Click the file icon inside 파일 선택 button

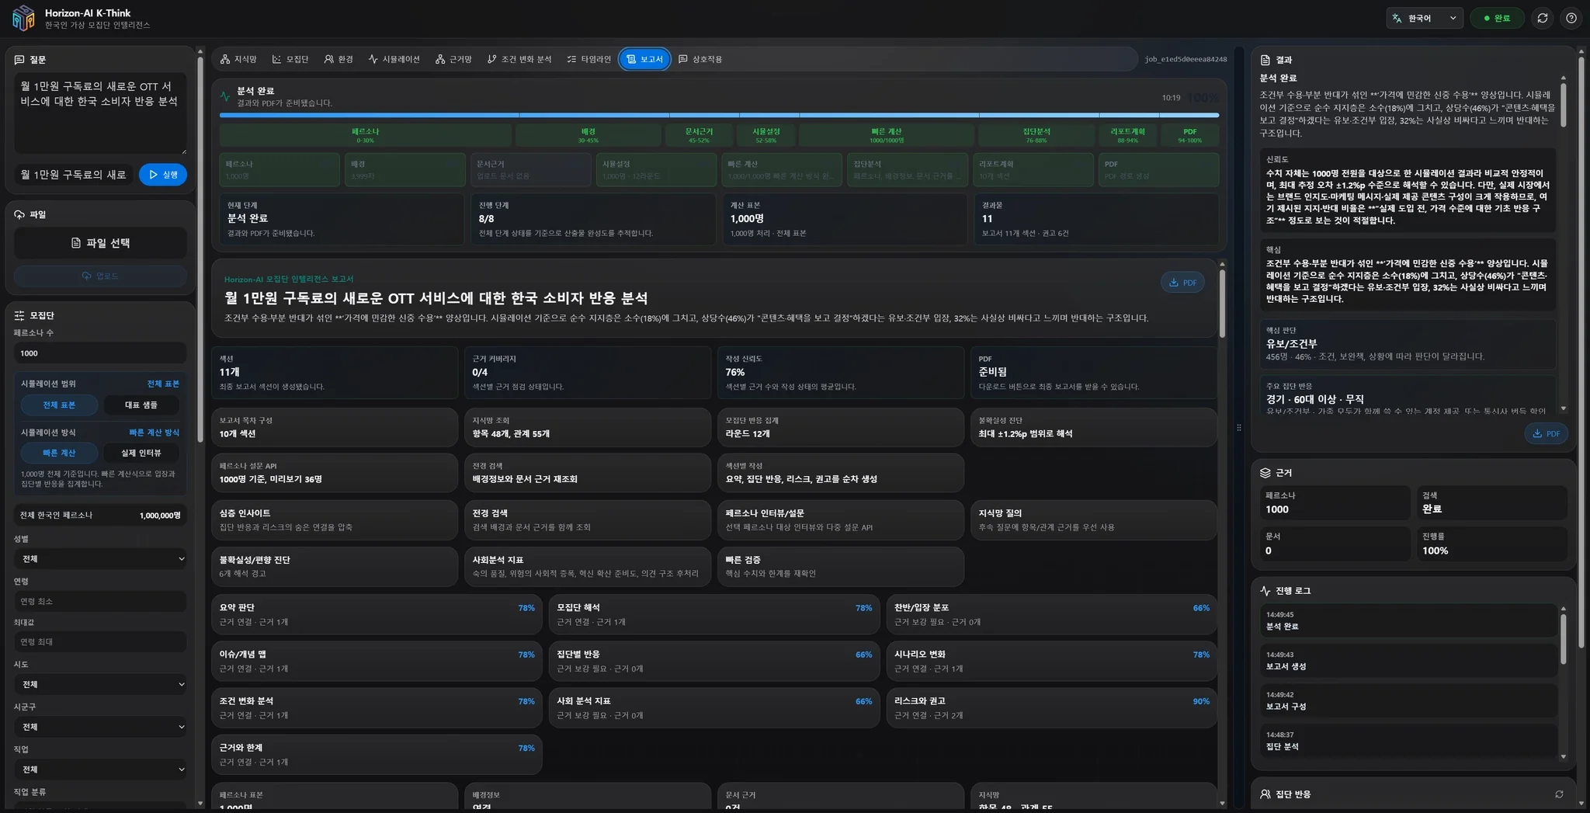(x=76, y=243)
